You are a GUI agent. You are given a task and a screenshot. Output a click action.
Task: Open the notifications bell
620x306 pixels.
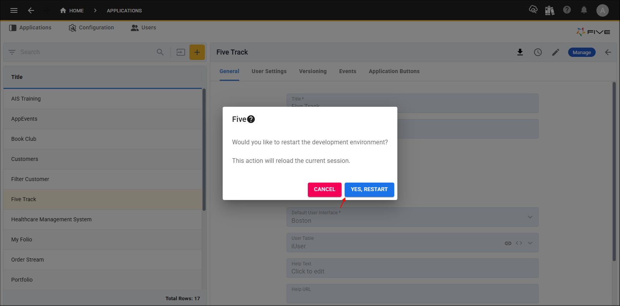click(584, 10)
